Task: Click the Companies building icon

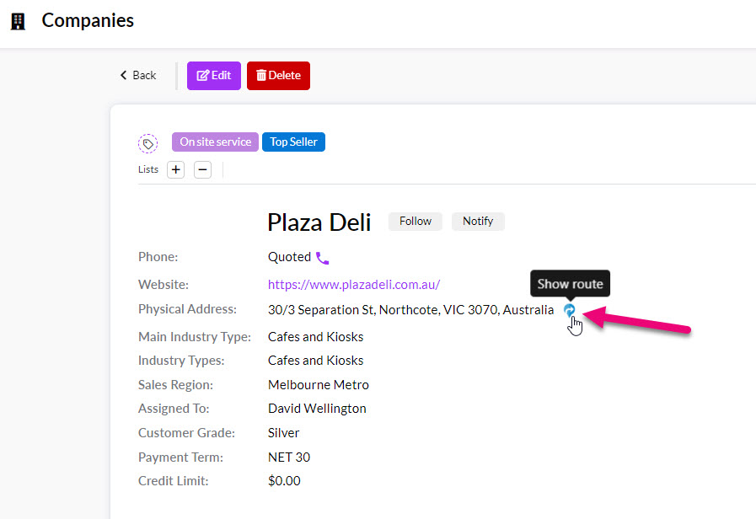Action: coord(18,21)
